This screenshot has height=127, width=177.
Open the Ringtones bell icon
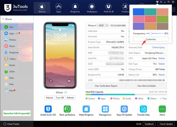coord(75,7)
